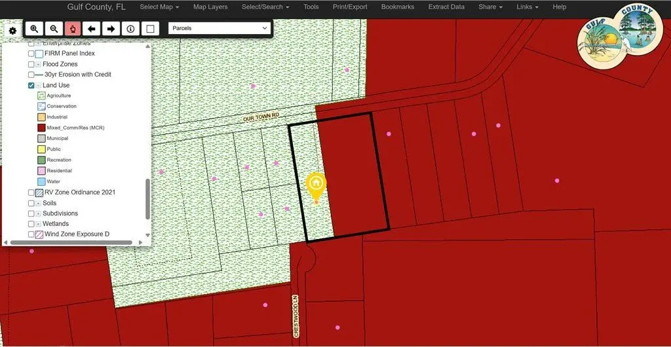Open the Select Map dropdown menu
This screenshot has height=347, width=671.
(159, 7)
